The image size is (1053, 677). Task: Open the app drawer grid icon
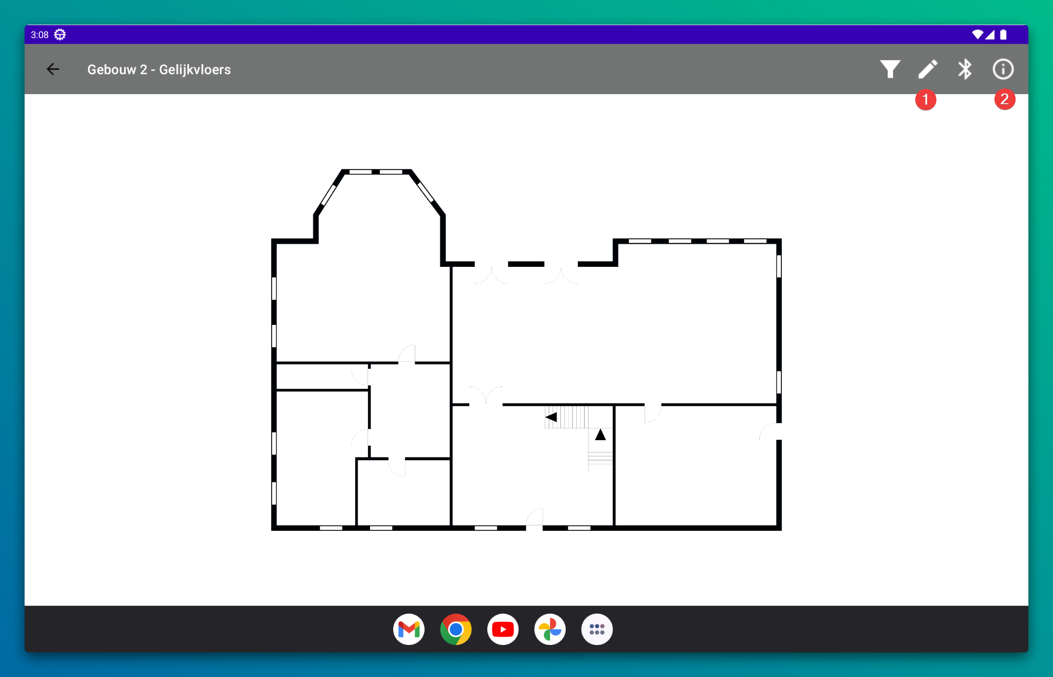point(596,629)
